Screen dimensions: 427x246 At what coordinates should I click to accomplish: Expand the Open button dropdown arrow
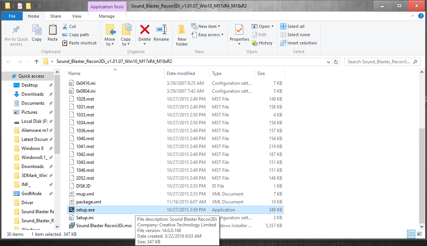(x=272, y=26)
